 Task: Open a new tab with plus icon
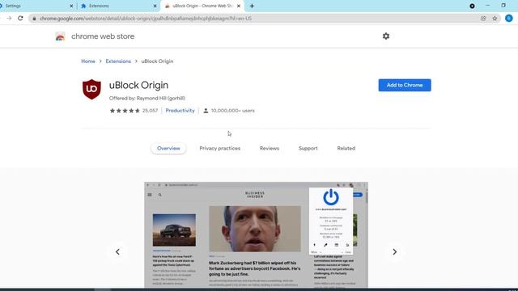(x=252, y=6)
